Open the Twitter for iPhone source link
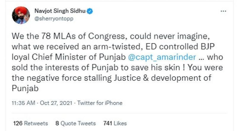This screenshot has width=237, height=131. pyautogui.click(x=100, y=103)
